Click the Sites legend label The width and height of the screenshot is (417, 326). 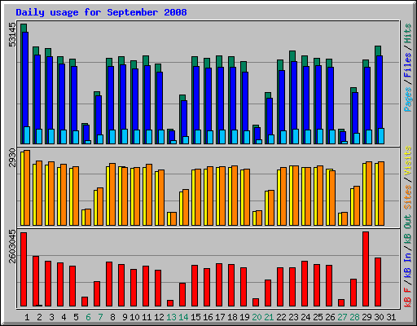[407, 197]
